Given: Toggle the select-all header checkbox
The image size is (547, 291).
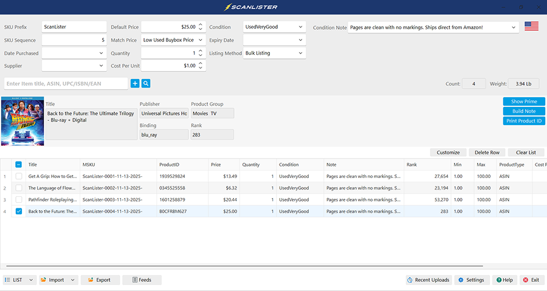Looking at the screenshot, I should 18,165.
